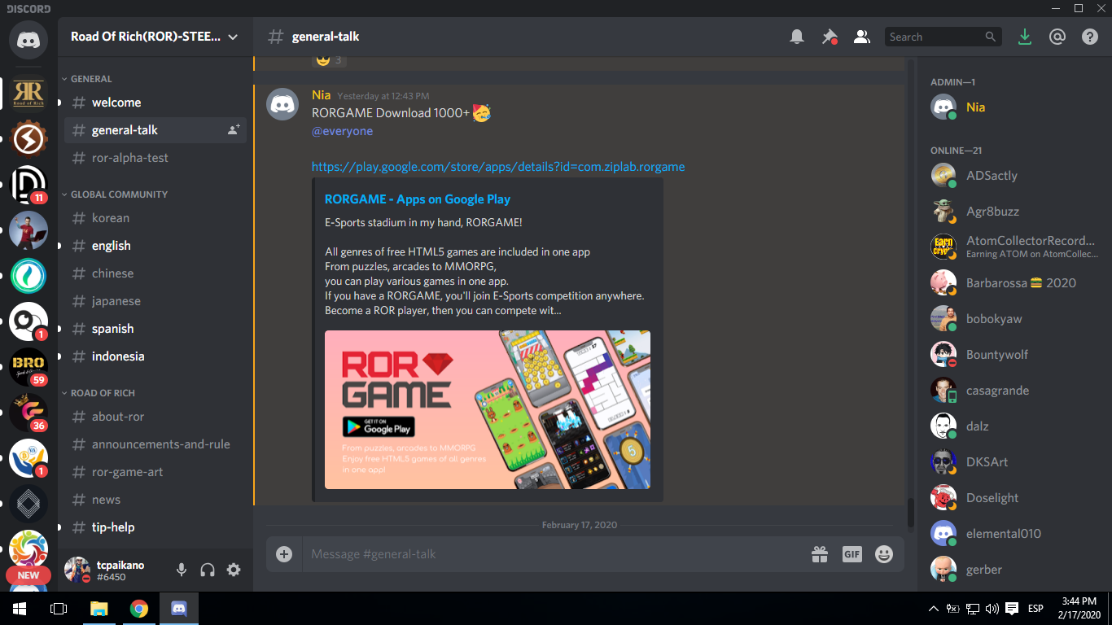This screenshot has height=625, width=1112.
Task: Open announcements-and-rule channel
Action: [x=155, y=444]
